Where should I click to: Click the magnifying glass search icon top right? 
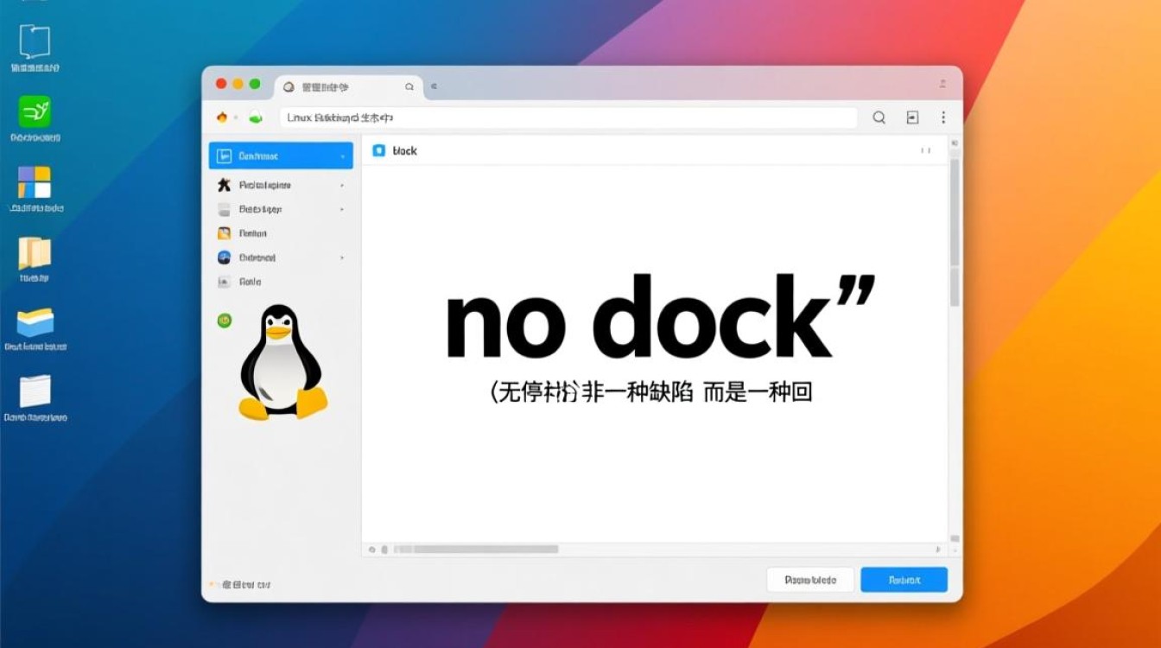tap(879, 118)
